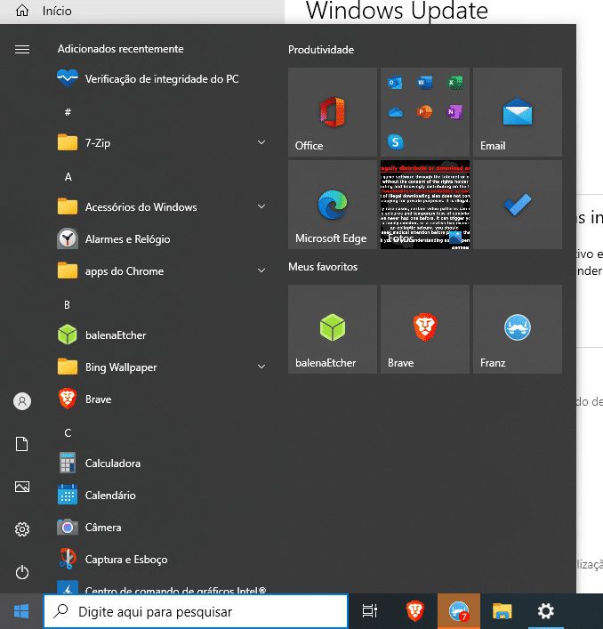603x629 pixels.
Task: Open Calculadora from app list
Action: 112,464
